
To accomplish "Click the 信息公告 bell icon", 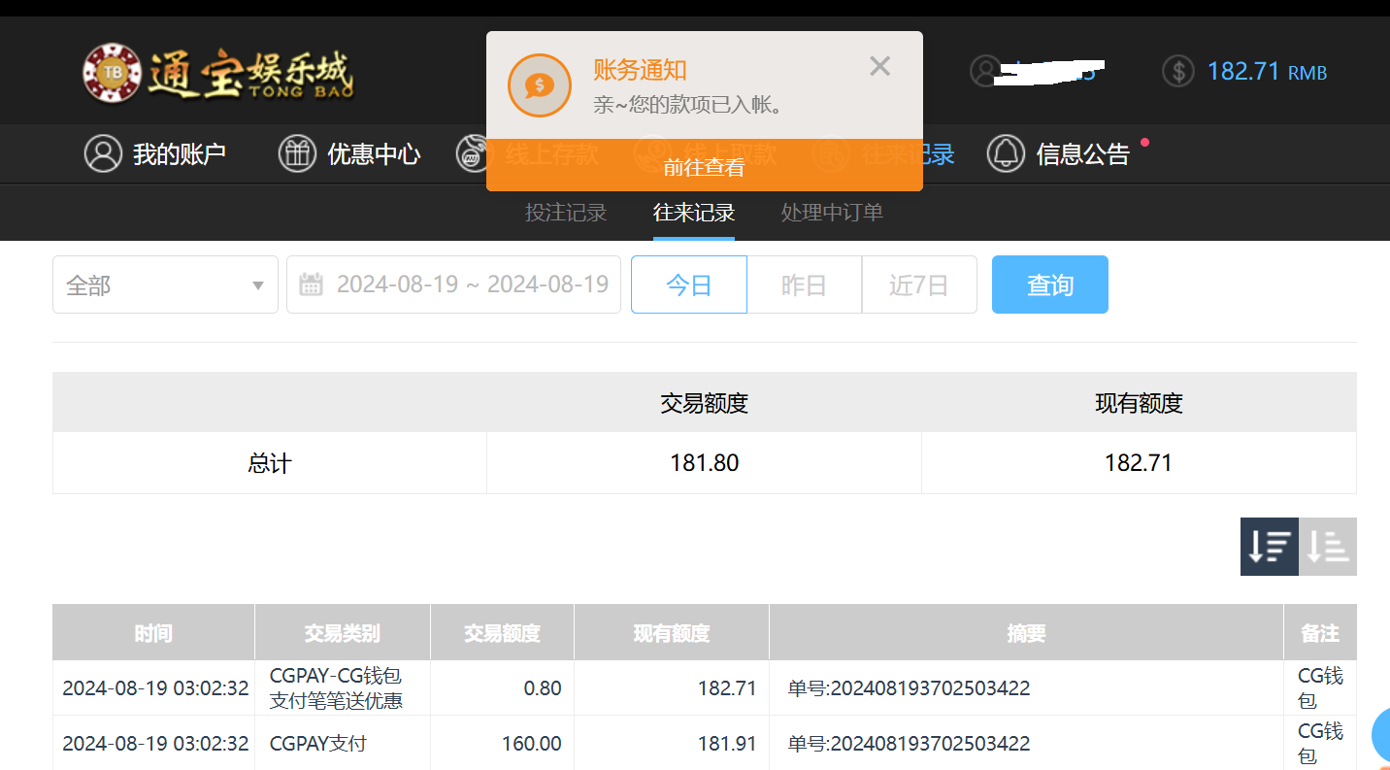I will [1006, 153].
